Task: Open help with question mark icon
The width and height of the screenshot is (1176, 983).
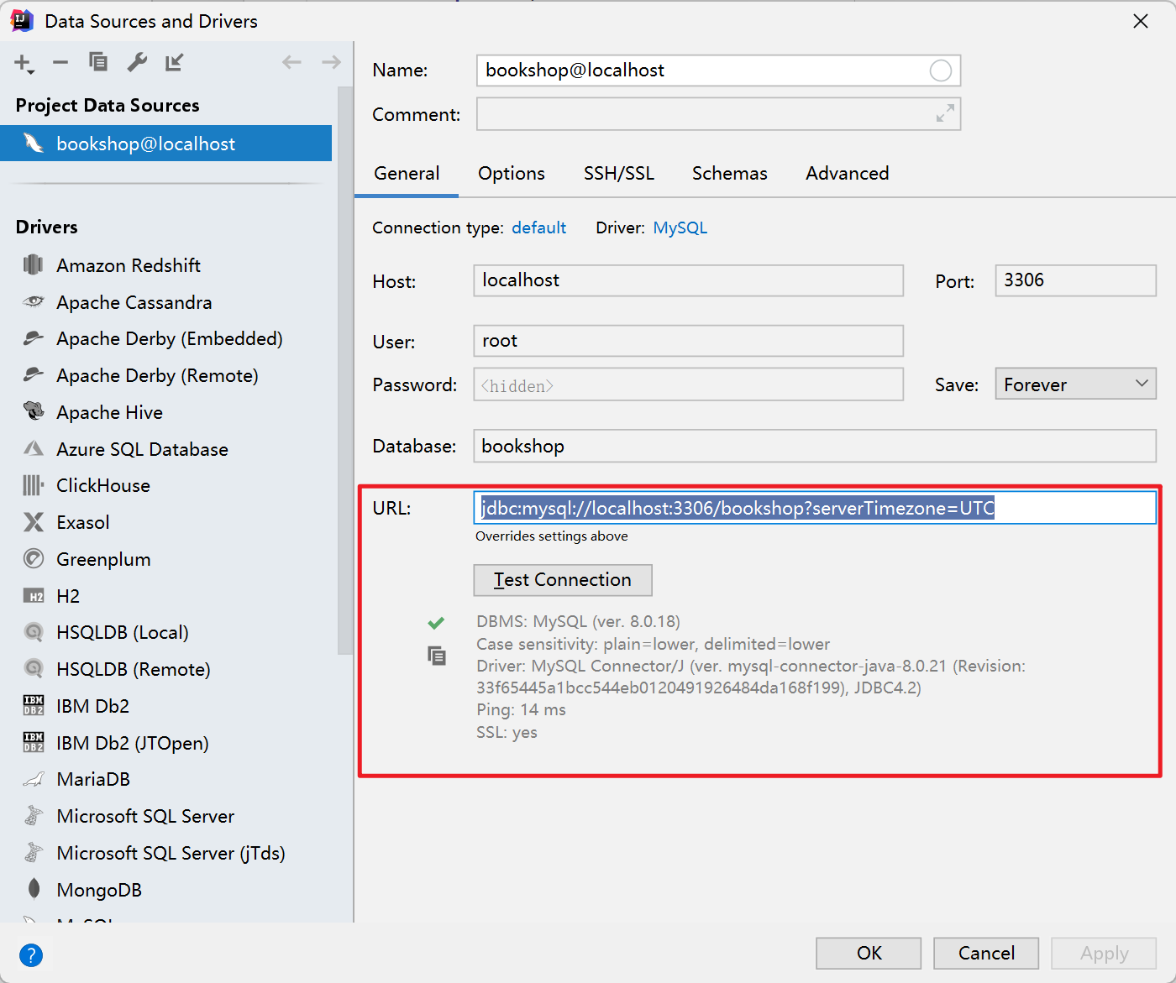Action: pyautogui.click(x=31, y=954)
